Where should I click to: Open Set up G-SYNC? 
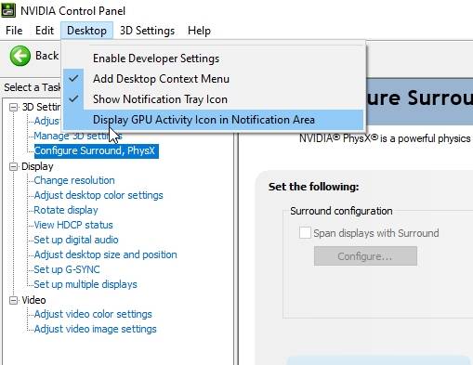pyautogui.click(x=67, y=269)
